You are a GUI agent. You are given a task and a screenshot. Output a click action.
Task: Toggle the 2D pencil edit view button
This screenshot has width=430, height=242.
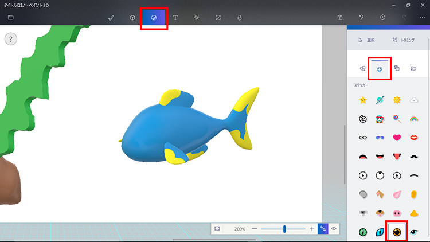323,228
